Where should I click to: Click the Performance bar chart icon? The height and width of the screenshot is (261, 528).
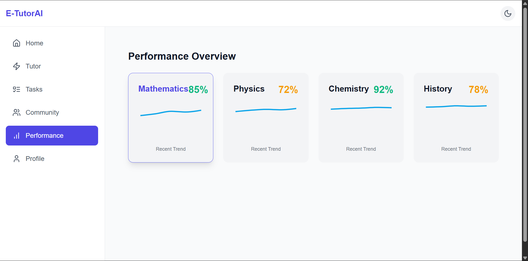[17, 136]
